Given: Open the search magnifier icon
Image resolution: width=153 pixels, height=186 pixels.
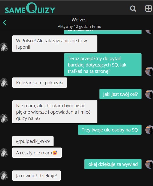Looking at the screenshot, I should coord(133,9).
